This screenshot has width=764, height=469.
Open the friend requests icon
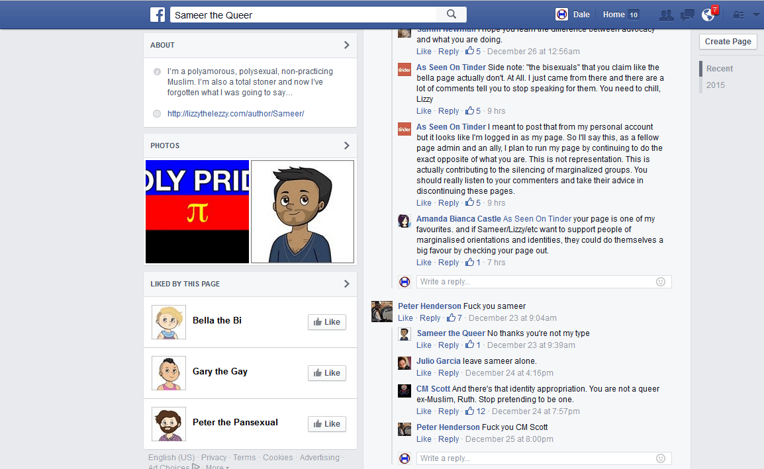point(666,15)
